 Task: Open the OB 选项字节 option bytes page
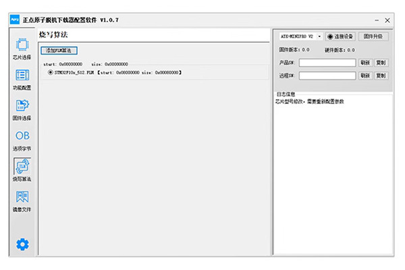22,141
